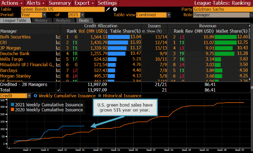Open the chart icon for Citi row
The height and width of the screenshot is (153, 253).
(58, 43)
